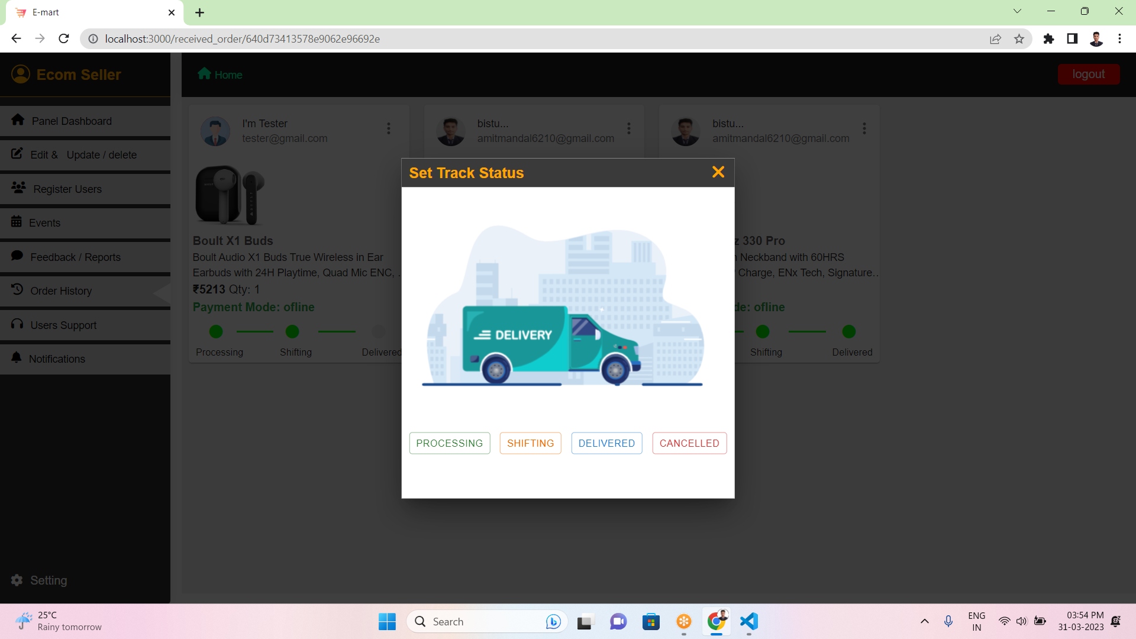Select the Order History clock icon
The width and height of the screenshot is (1136, 639).
(x=17, y=290)
